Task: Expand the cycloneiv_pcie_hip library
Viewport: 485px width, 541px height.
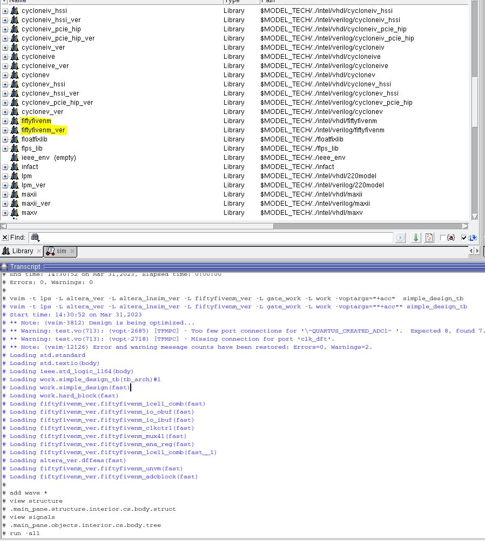Action: click(5, 29)
